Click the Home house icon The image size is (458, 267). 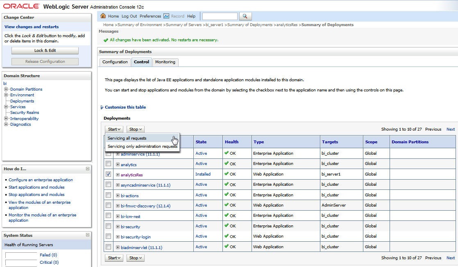pyautogui.click(x=103, y=16)
